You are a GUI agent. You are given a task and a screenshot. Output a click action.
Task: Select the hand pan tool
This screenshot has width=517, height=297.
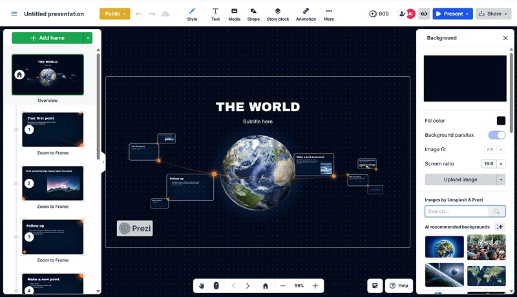point(202,286)
